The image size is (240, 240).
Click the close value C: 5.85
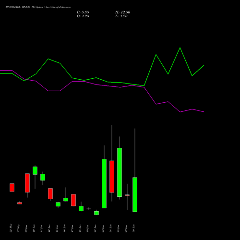point(83,12)
